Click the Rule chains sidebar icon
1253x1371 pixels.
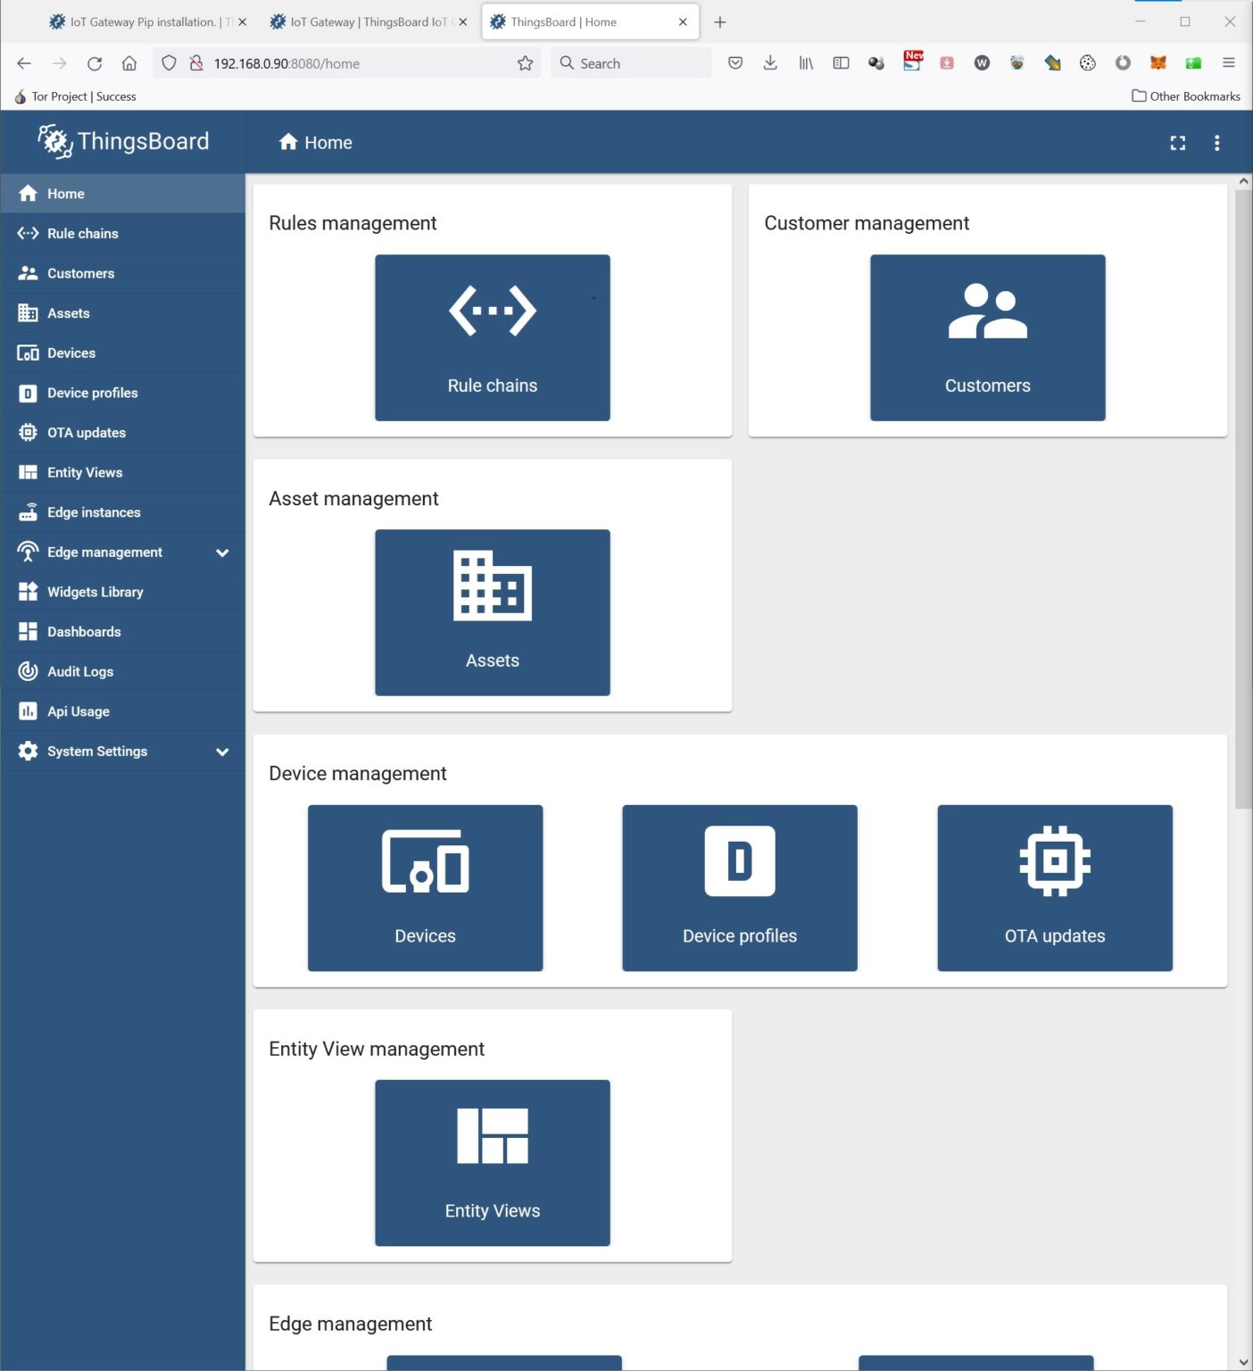[x=28, y=233]
